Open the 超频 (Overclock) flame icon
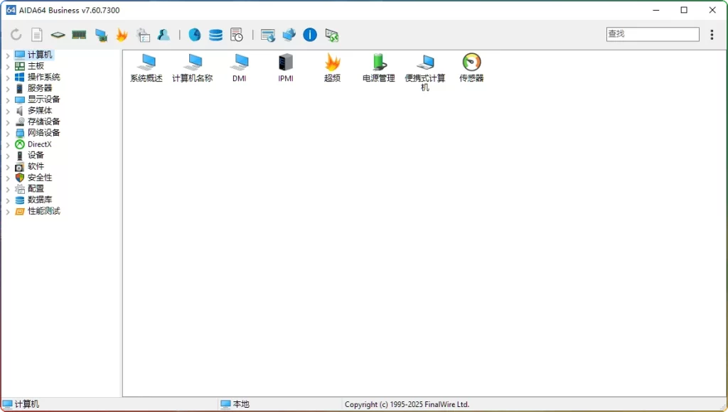Viewport: 728px width, 412px height. (332, 67)
